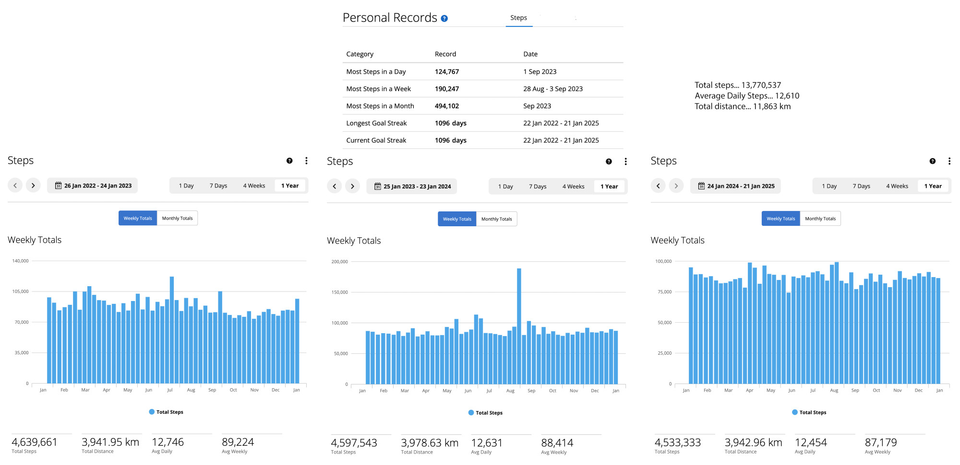Click 12,454 Avg Daily value
This screenshot has height=465, width=960.
[x=811, y=442]
